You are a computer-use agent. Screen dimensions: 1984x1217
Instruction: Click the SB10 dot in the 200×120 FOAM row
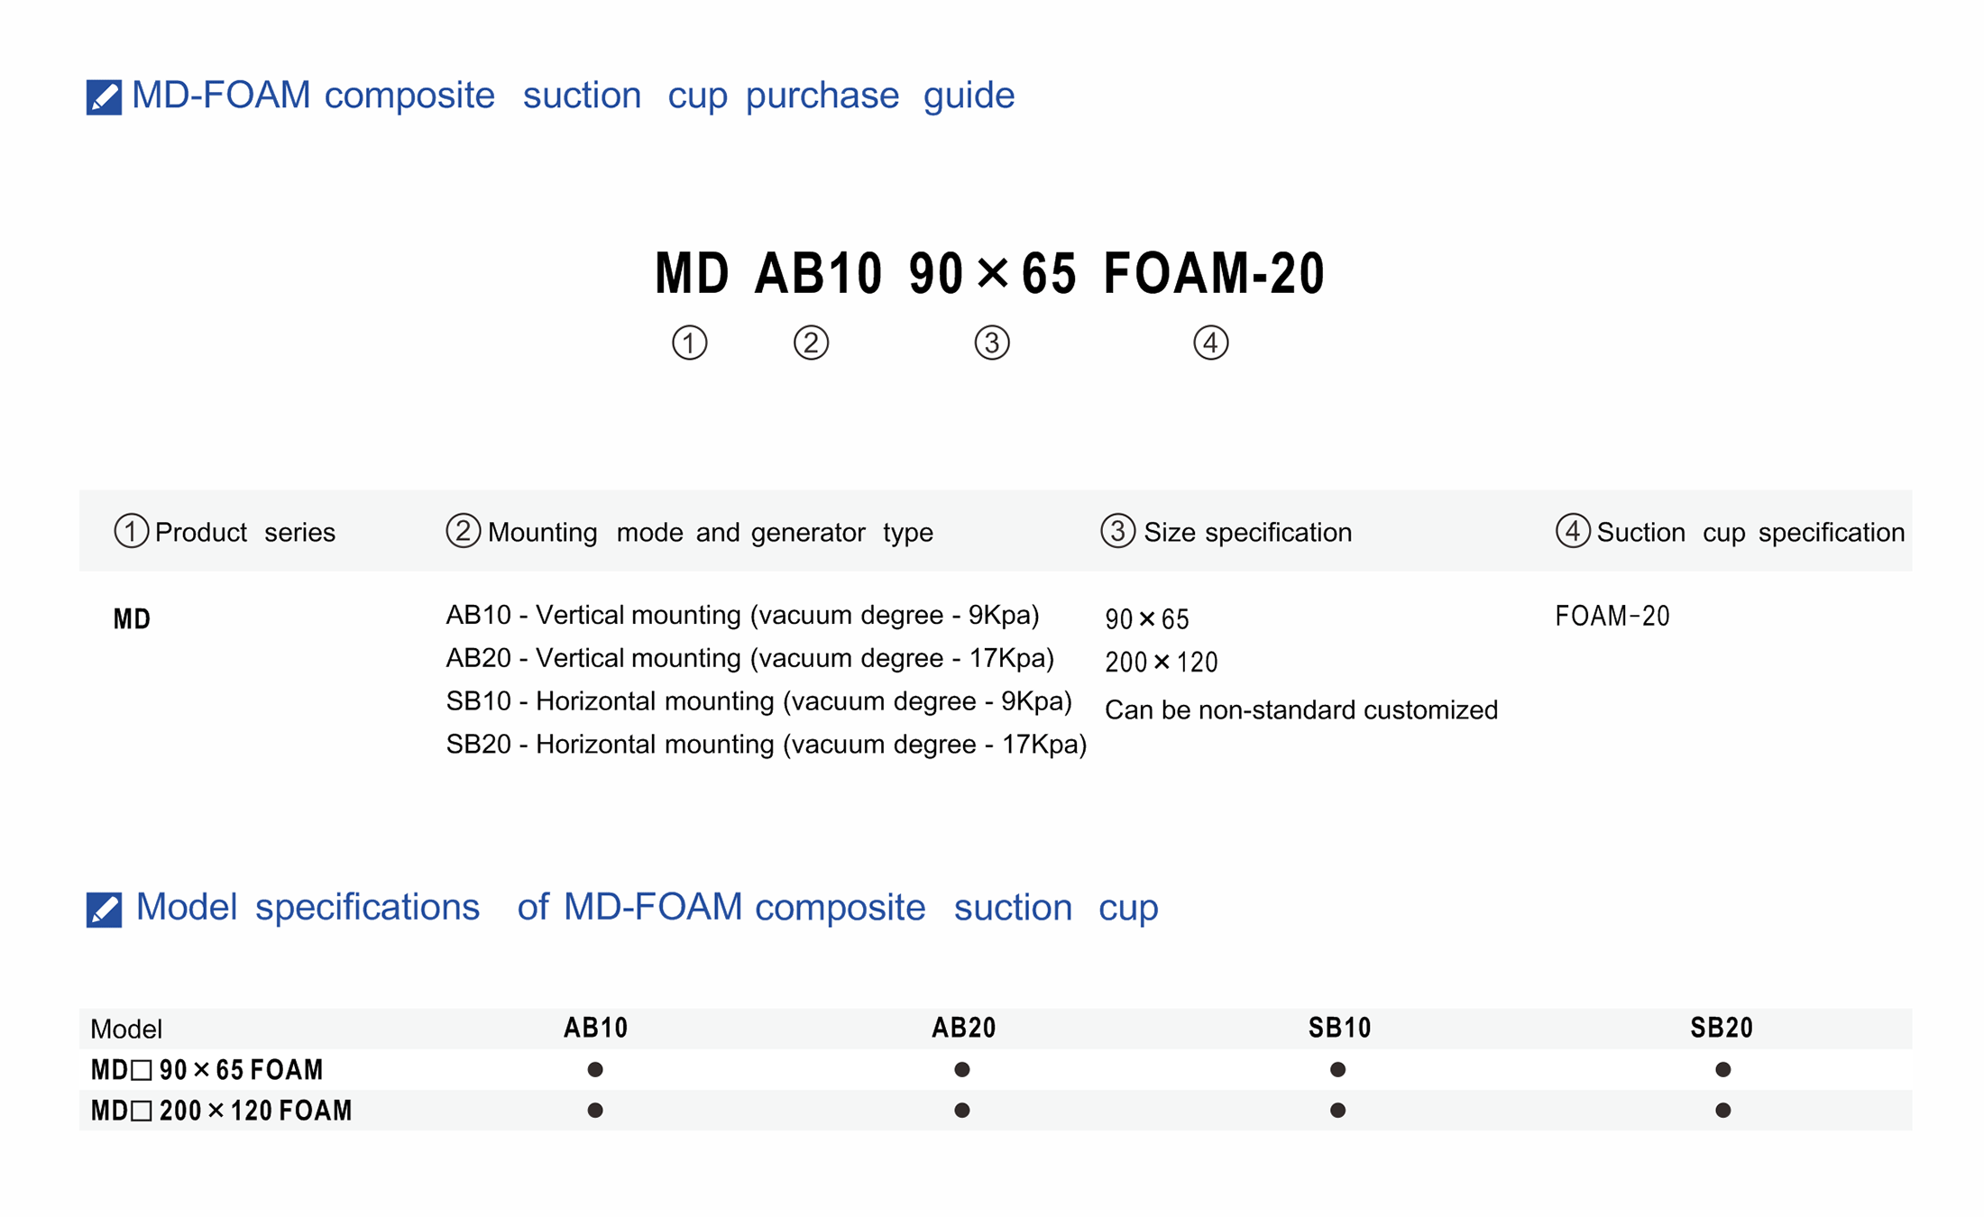1338,1110
